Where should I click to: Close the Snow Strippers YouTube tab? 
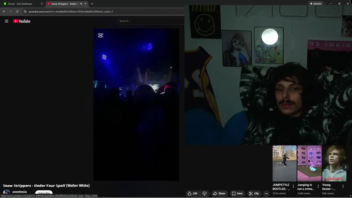[85, 4]
